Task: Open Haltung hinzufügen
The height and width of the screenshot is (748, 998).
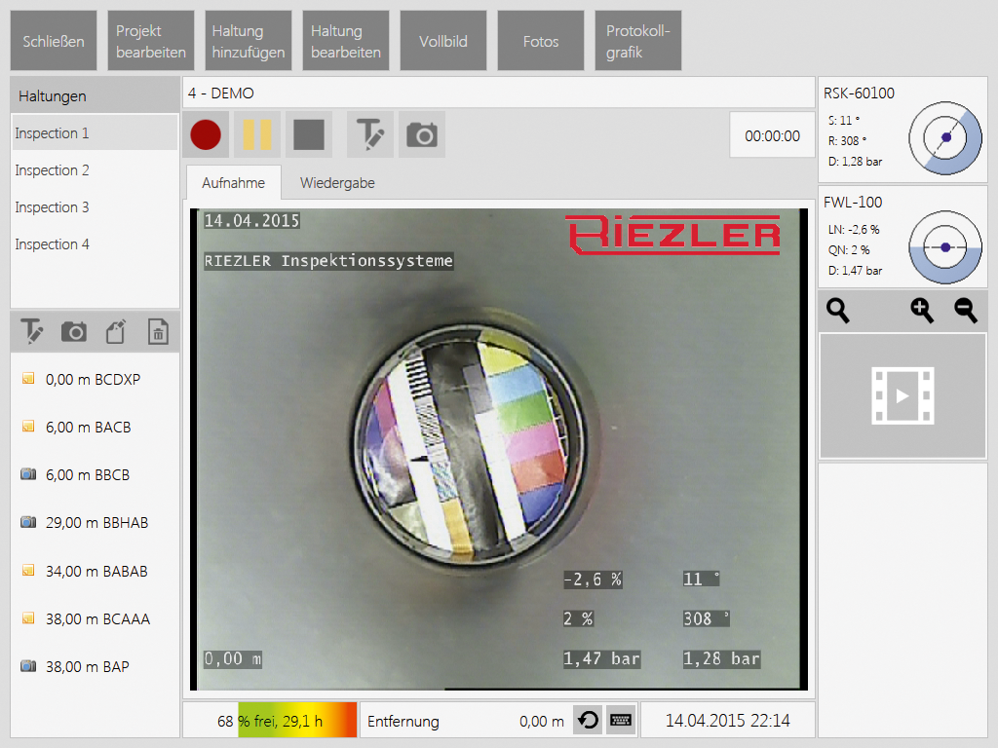Action: [249, 41]
